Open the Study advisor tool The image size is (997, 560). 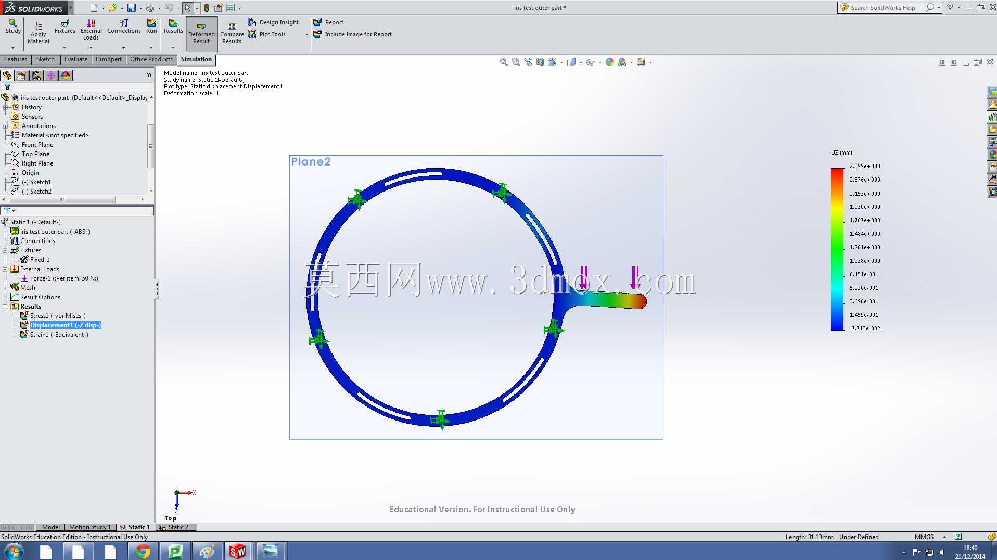(13, 27)
